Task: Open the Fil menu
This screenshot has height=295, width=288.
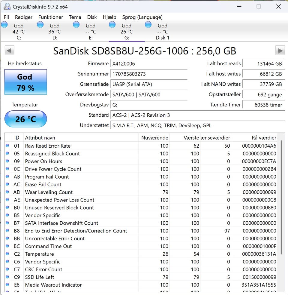Action: click(x=6, y=17)
